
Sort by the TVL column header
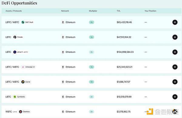119,11
